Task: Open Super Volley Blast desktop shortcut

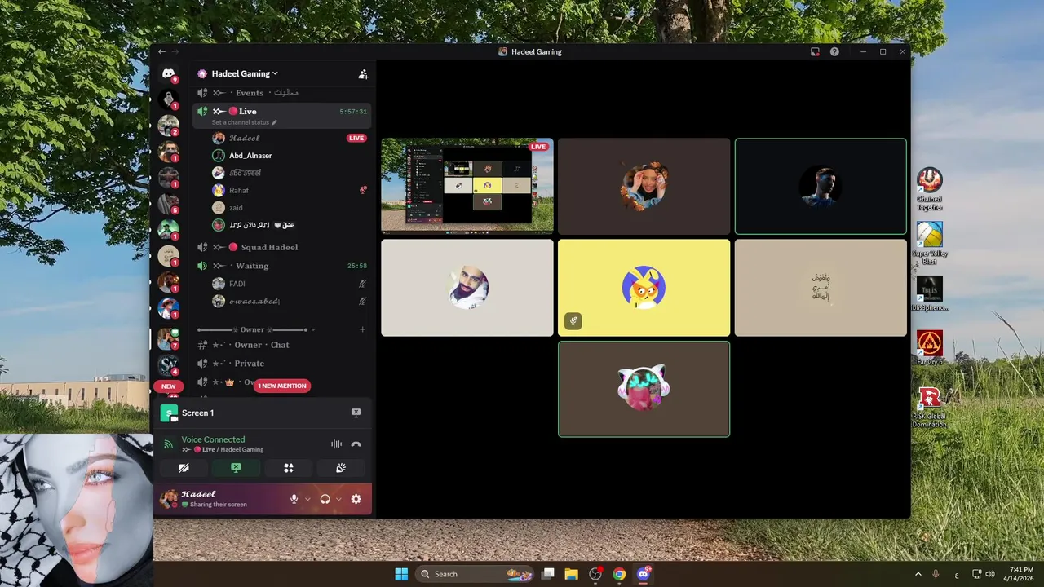Action: tap(929, 243)
